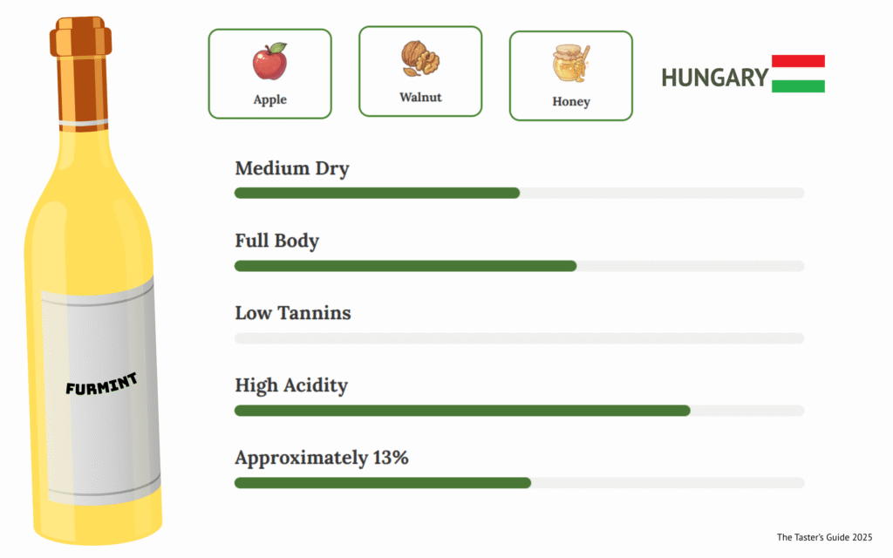Screen dimensions: 893x558
Task: Click the Medium Dry sweetness bar
Action: click(519, 193)
